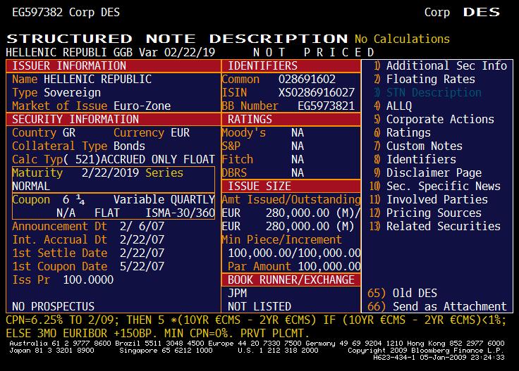Viewport: 519px width, 371px height.
Task: Click the 1st Coupon Date 5/22/07
Action: click(x=142, y=266)
